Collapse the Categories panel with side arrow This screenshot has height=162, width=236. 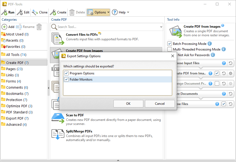[x=48, y=88]
